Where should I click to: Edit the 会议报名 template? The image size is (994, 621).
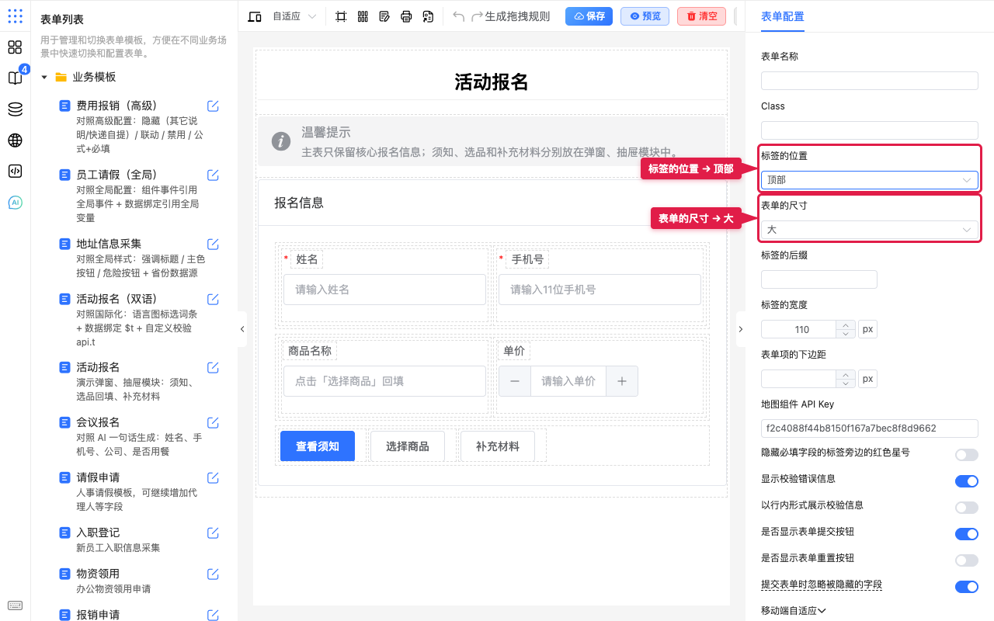(213, 422)
